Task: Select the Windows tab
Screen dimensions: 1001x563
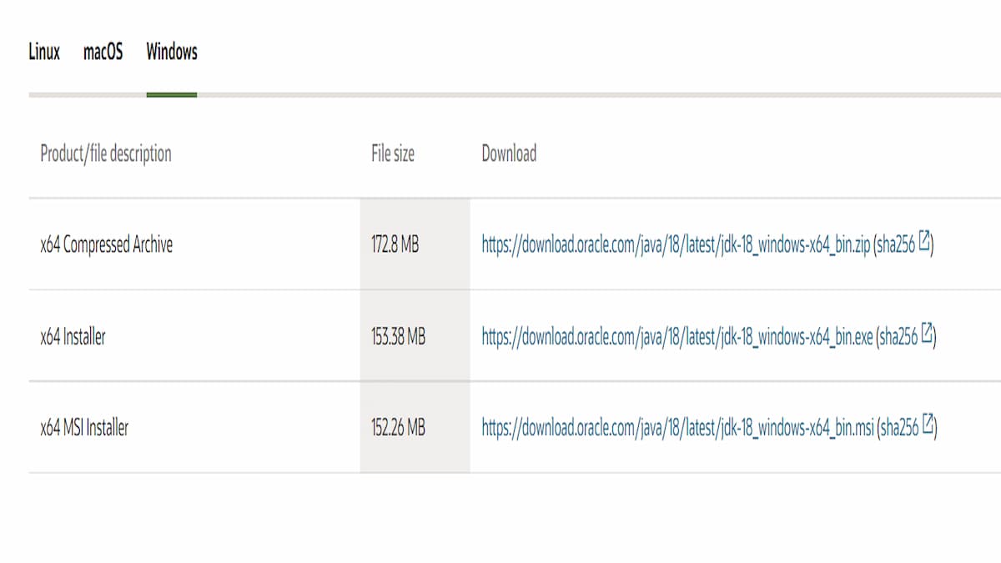Action: tap(172, 52)
